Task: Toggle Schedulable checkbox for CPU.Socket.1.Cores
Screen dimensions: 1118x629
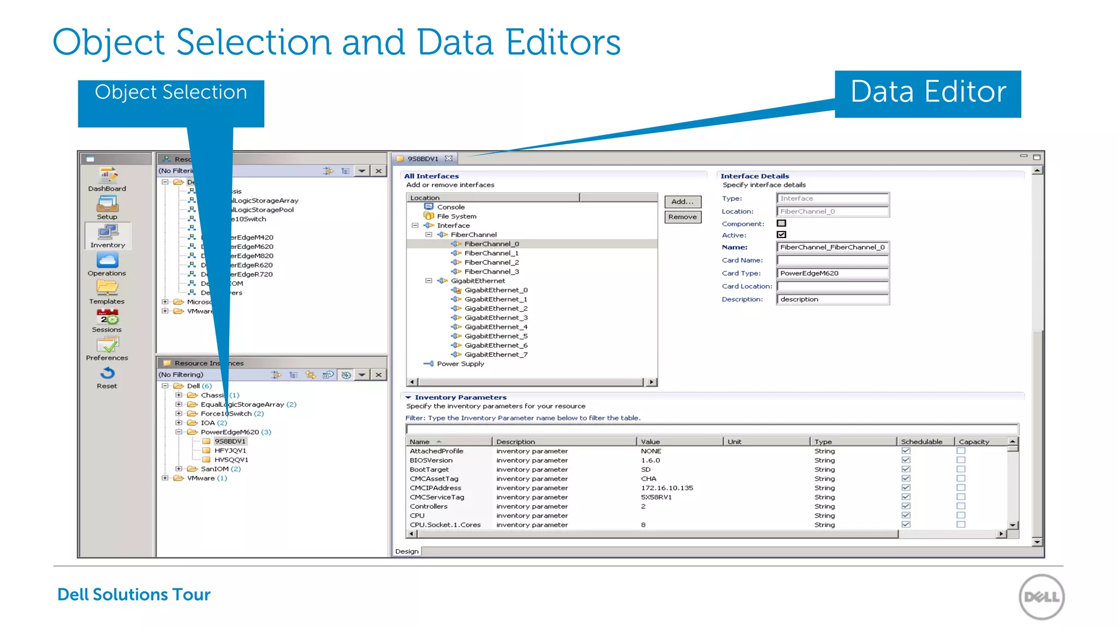Action: click(906, 525)
